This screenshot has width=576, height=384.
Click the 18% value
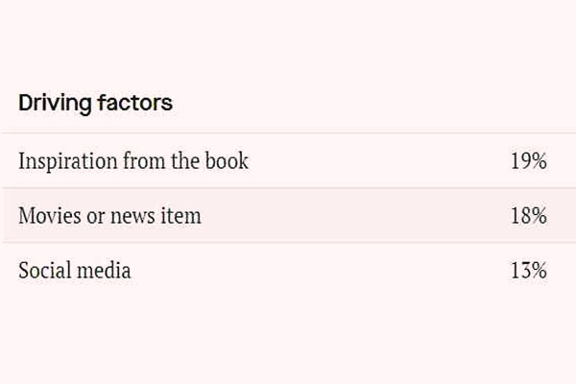coord(528,216)
